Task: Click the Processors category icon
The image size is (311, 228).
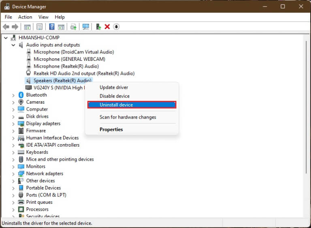Action: [x=21, y=209]
